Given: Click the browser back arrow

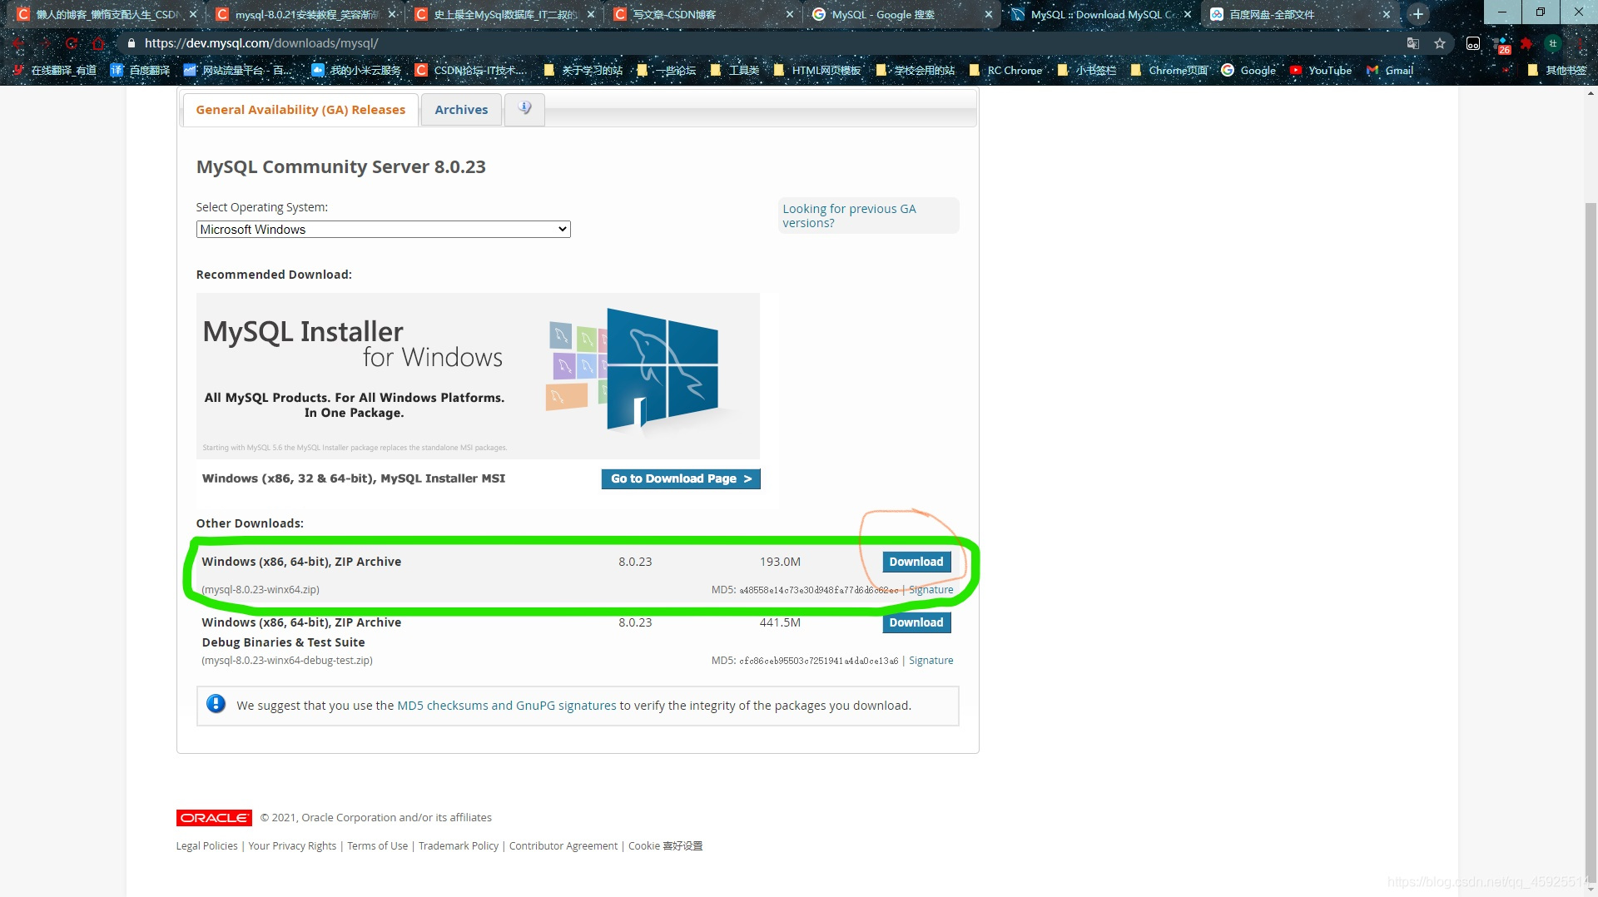Looking at the screenshot, I should coord(18,43).
